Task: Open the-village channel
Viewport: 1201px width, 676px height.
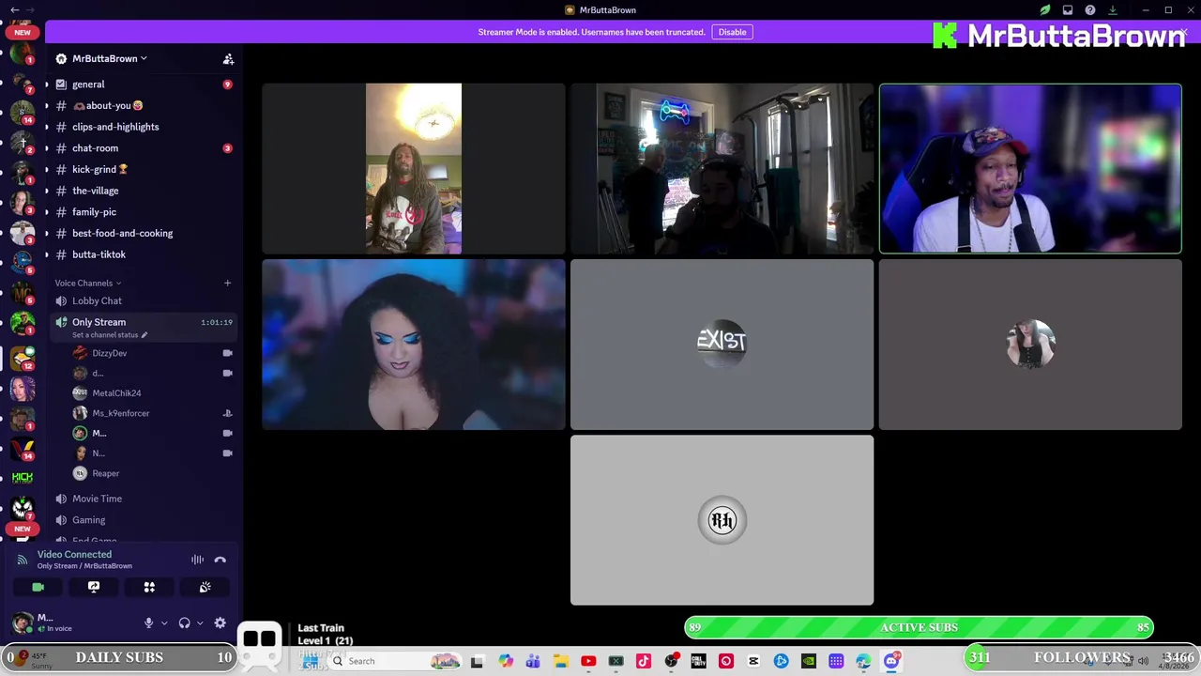Action: click(x=141, y=191)
